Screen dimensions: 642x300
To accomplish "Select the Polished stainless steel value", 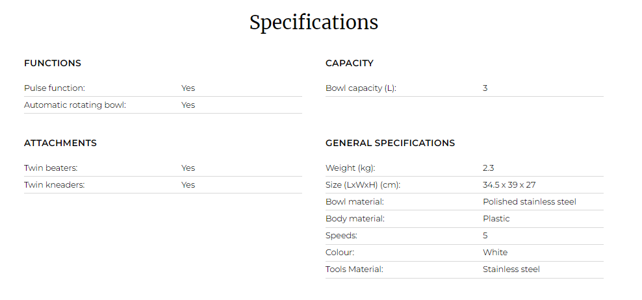I will pyautogui.click(x=530, y=202).
